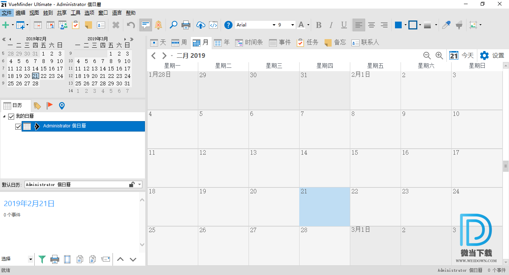This screenshot has width=509, height=275.
Task: Click the eyedropper appearance picker icon
Action: pos(446,25)
